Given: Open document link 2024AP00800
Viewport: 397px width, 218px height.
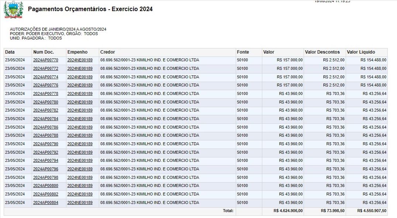Looking at the screenshot, I should tap(46, 185).
